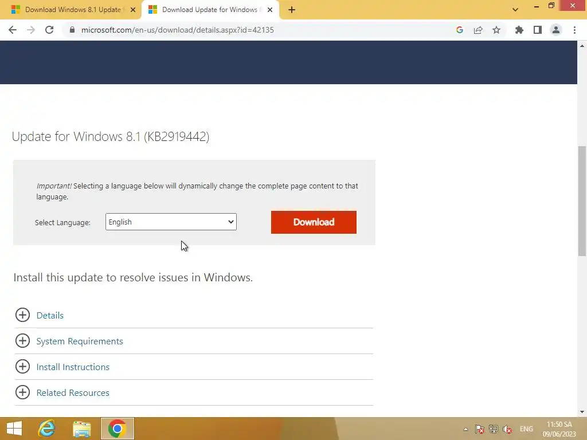
Task: Click the page title Update for Windows 8.1 (KB2919442)
Action: coord(111,136)
